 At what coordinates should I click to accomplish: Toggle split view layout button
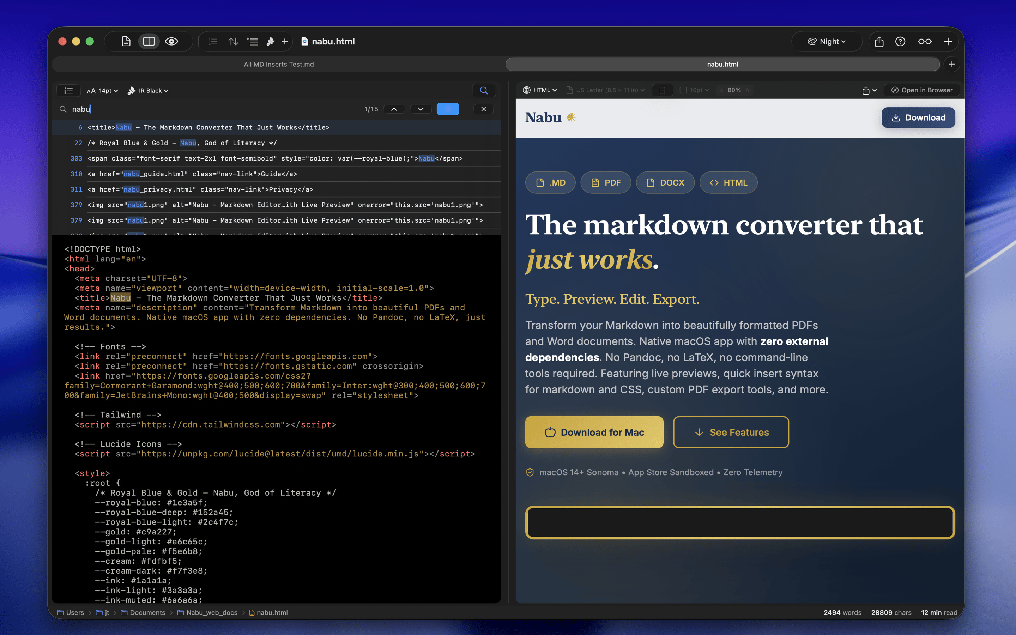pyautogui.click(x=149, y=41)
